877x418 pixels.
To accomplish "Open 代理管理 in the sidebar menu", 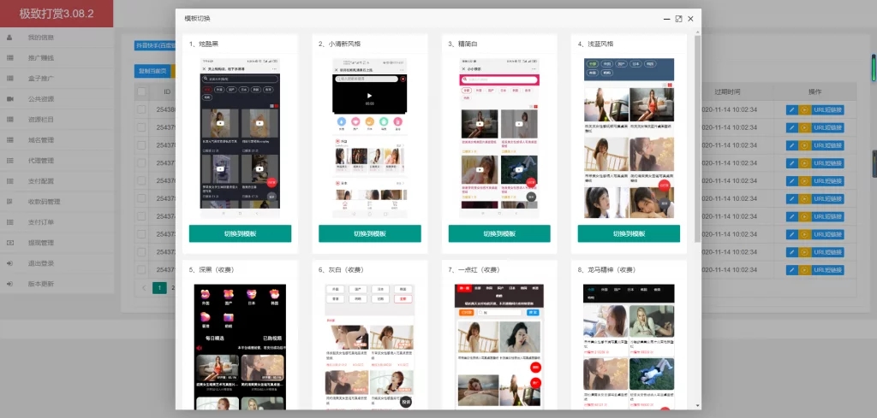I will click(57, 161).
